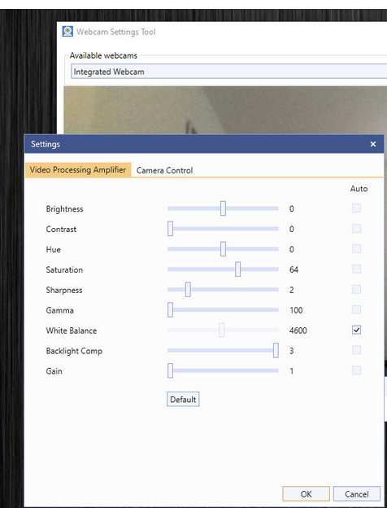Screen dimensions: 387x508
Task: Confirm settings with OK button
Action: tap(307, 494)
